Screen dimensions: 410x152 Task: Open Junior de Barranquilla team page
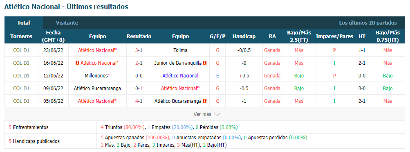[178, 63]
